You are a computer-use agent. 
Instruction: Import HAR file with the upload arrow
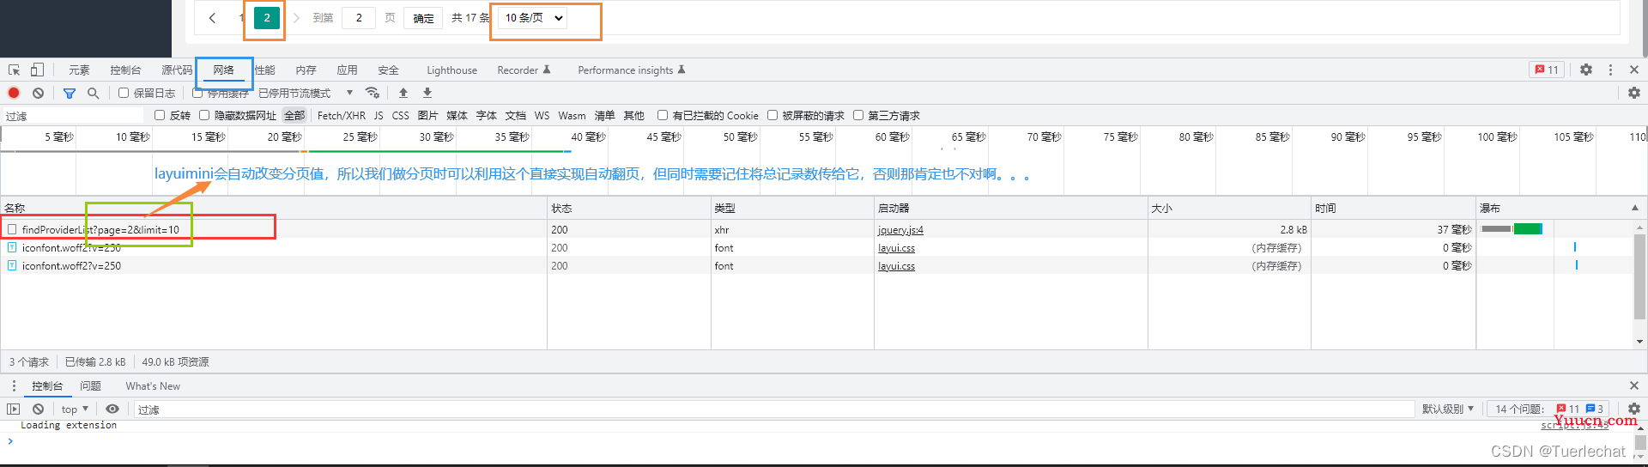coord(403,93)
